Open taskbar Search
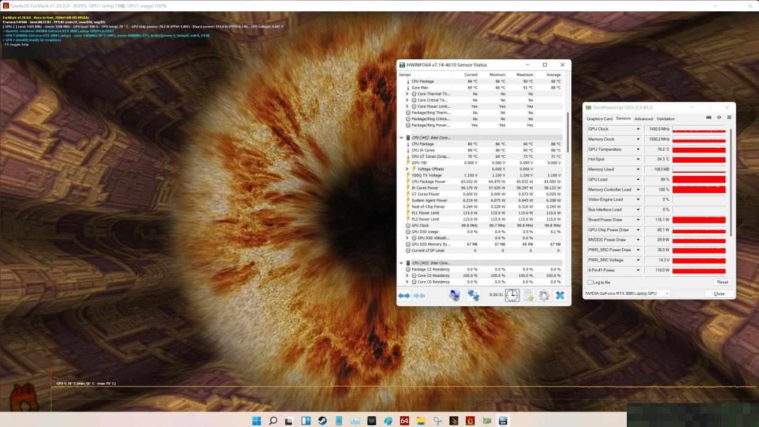This screenshot has height=427, width=759. coord(273,420)
